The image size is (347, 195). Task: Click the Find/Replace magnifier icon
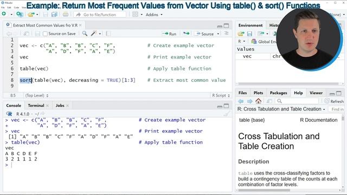(85, 34)
